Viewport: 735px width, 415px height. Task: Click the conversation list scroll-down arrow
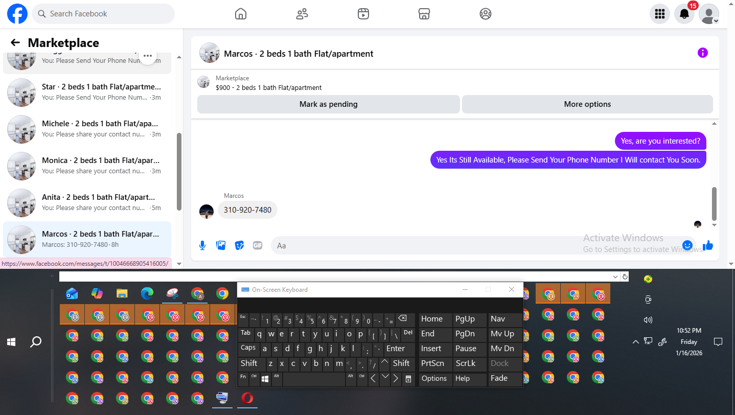(179, 264)
